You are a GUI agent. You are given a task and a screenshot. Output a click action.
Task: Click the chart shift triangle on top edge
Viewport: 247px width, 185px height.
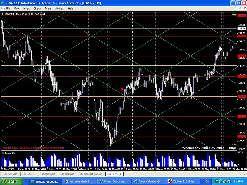pos(190,13)
